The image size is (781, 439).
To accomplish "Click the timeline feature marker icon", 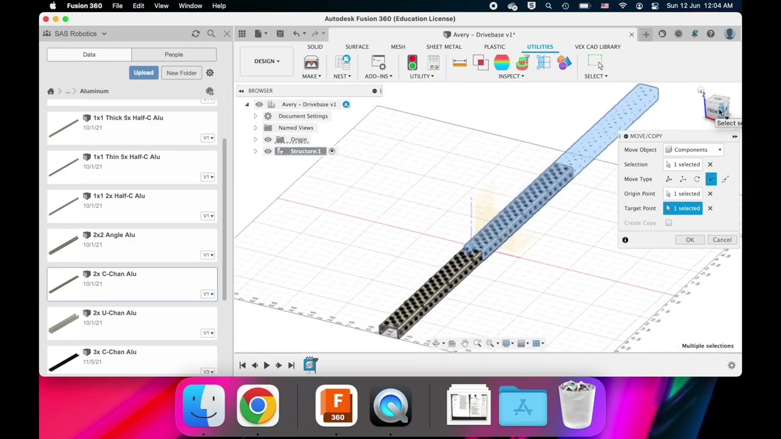I will [x=310, y=365].
